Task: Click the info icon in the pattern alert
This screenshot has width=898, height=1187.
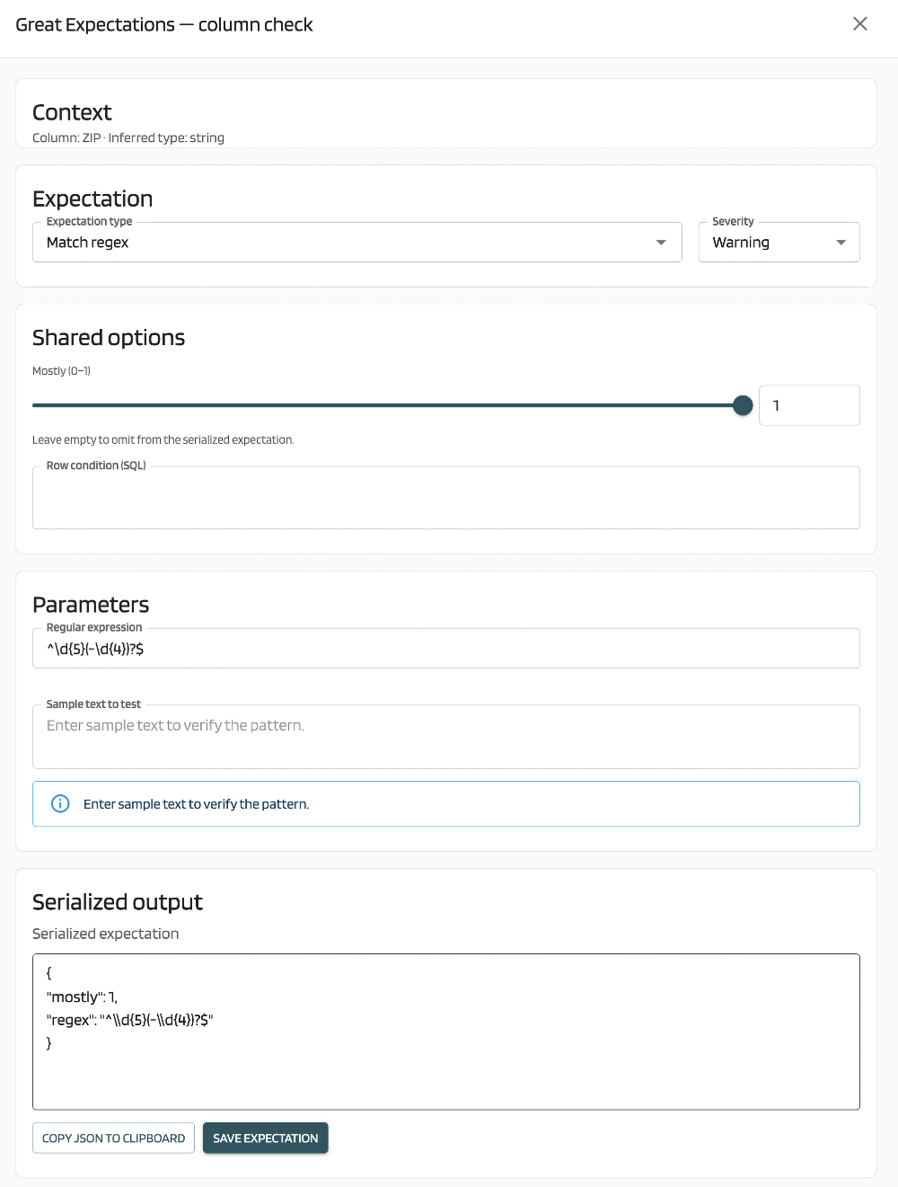Action: [60, 803]
